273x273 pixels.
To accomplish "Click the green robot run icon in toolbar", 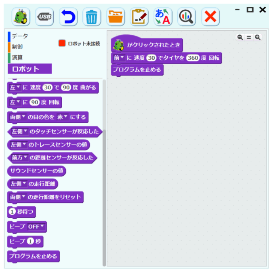I will click(x=21, y=17).
